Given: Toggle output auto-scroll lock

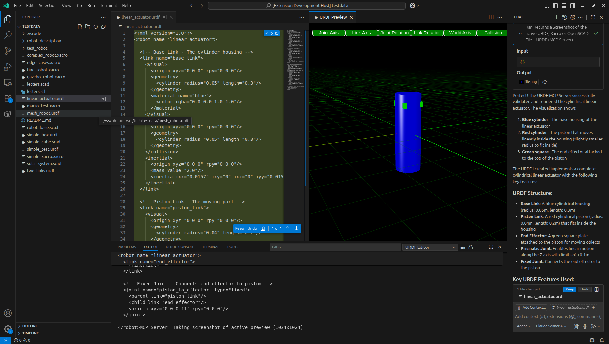Looking at the screenshot, I should coord(471,247).
